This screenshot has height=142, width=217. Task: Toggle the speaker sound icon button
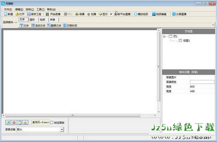pos(25,122)
